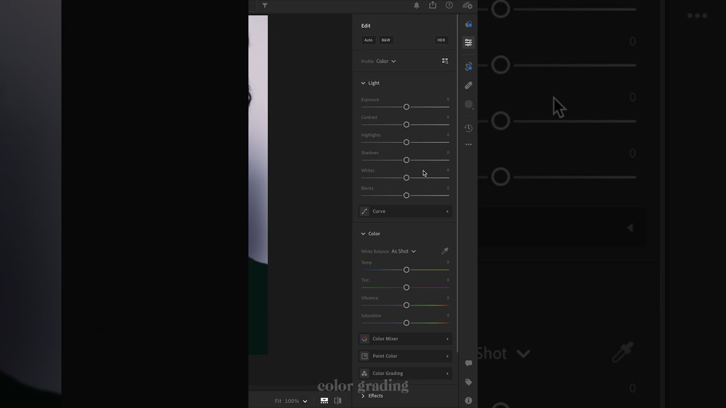Image resolution: width=726 pixels, height=408 pixels.
Task: Click the Share export icon
Action: [433, 5]
